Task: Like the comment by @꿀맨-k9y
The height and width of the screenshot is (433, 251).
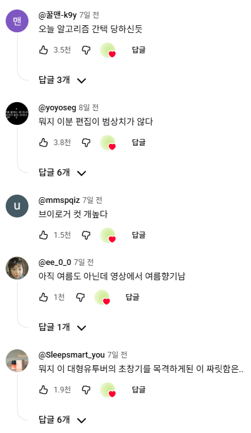Action: pyautogui.click(x=44, y=50)
